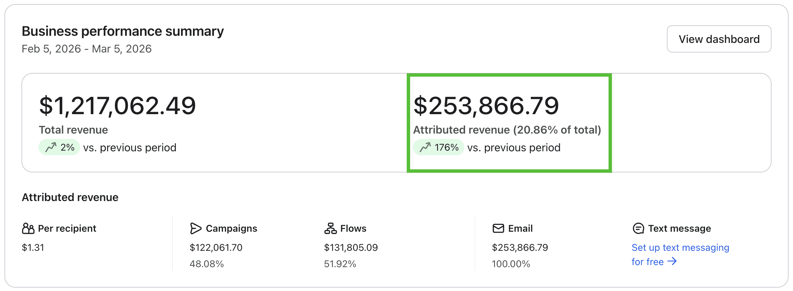Click the Flows revenue value $131,805.09

click(350, 248)
